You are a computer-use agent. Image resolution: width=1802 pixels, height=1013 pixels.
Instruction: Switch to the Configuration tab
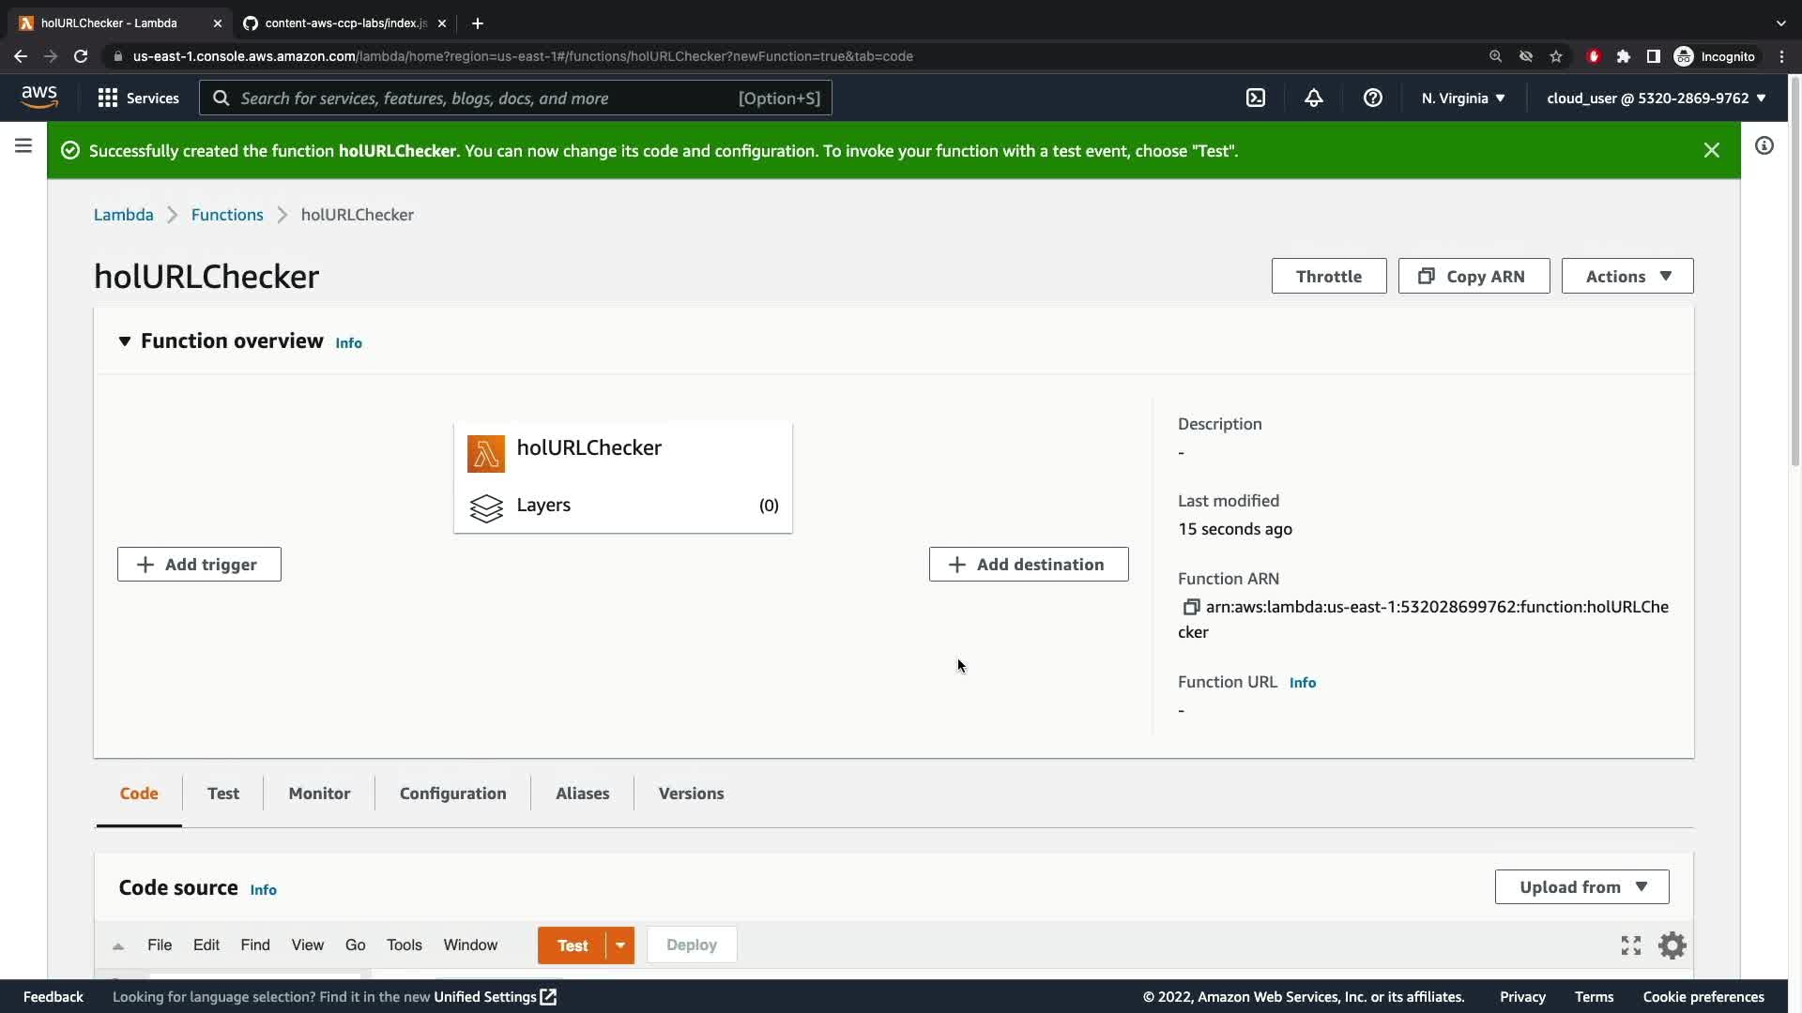452,793
